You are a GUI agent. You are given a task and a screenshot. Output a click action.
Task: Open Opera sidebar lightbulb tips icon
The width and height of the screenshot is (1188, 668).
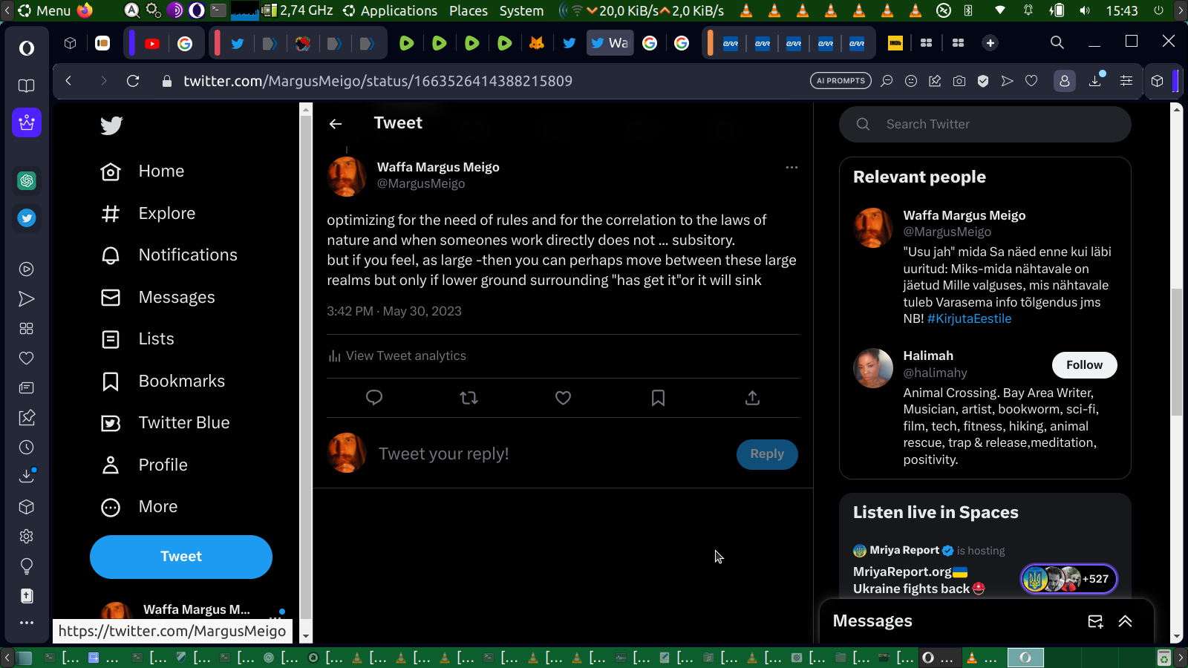pyautogui.click(x=27, y=566)
